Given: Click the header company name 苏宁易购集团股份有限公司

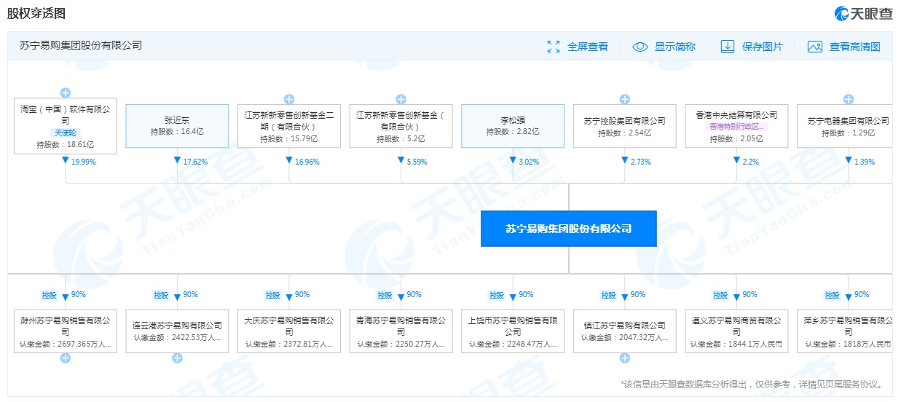Looking at the screenshot, I should click(81, 45).
